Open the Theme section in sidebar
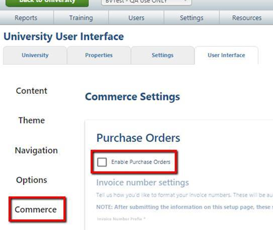273x230 pixels. tap(32, 121)
